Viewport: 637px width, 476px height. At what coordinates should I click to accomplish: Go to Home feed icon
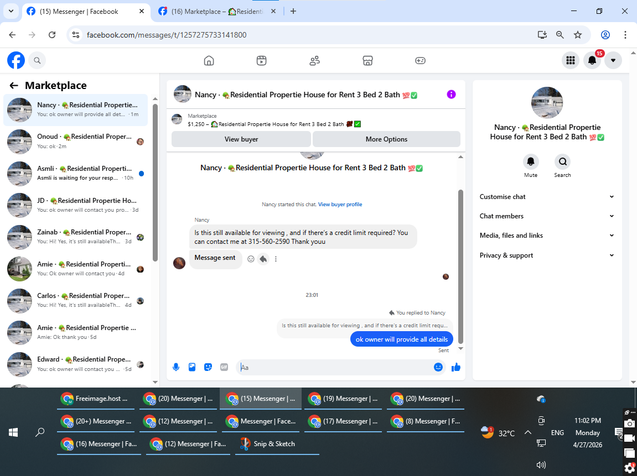(x=209, y=60)
